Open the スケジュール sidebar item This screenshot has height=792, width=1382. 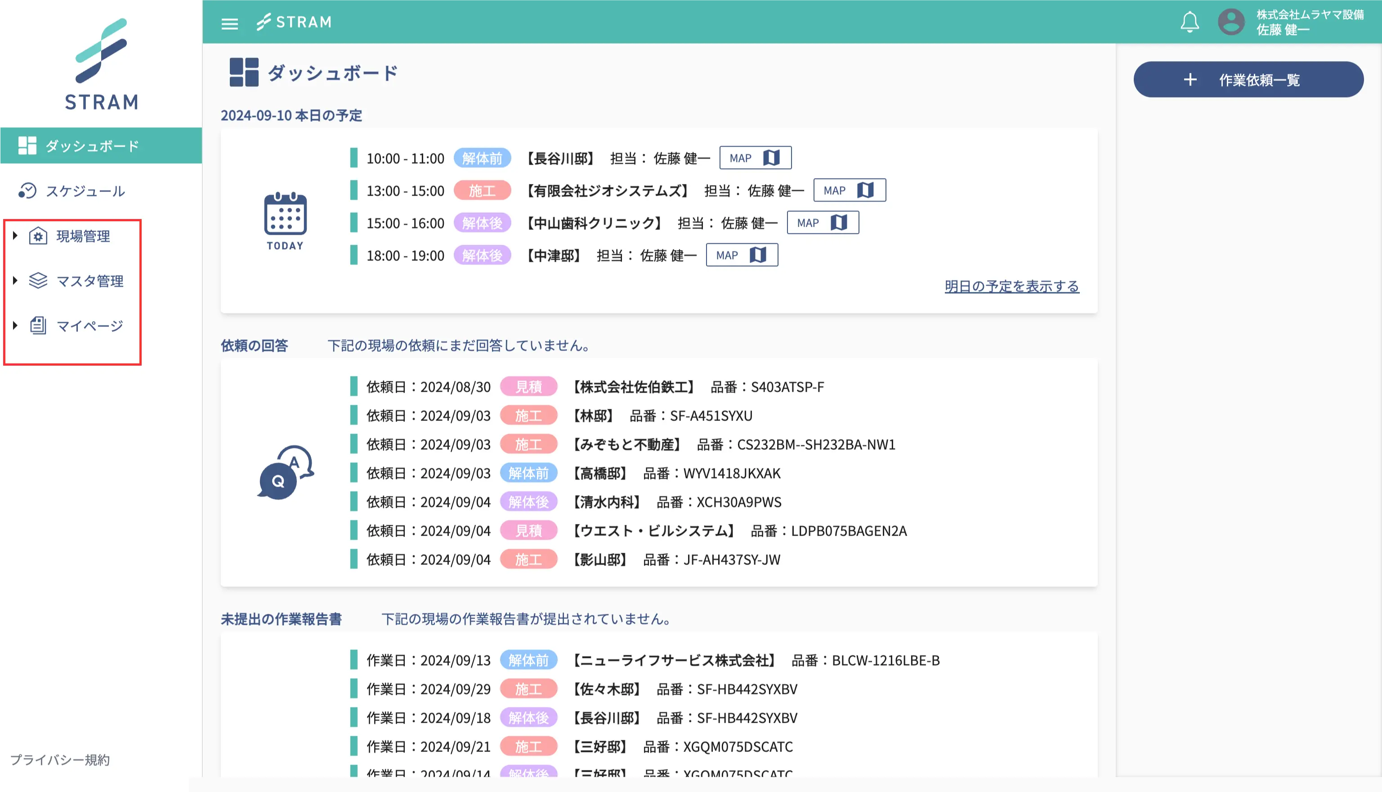85,191
